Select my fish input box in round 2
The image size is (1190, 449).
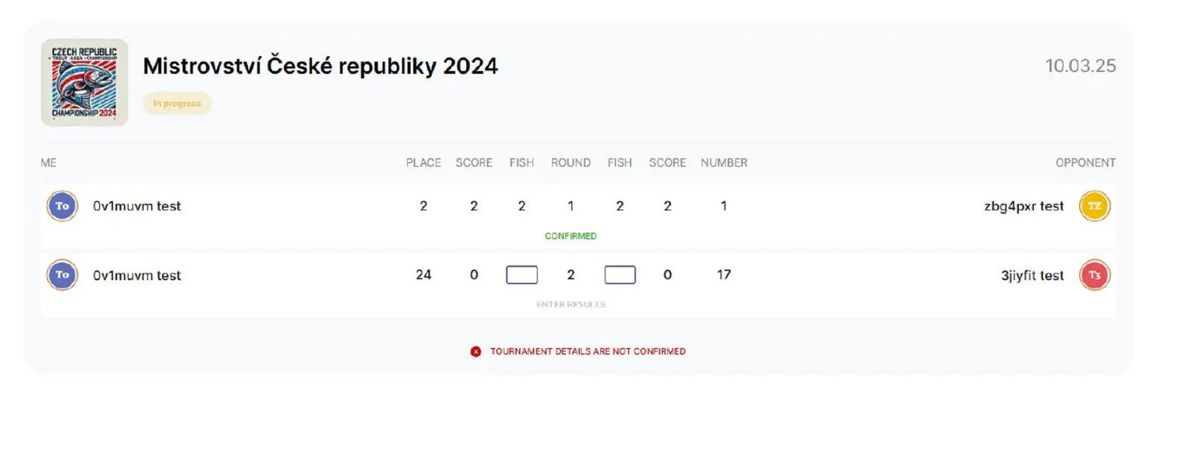click(522, 275)
